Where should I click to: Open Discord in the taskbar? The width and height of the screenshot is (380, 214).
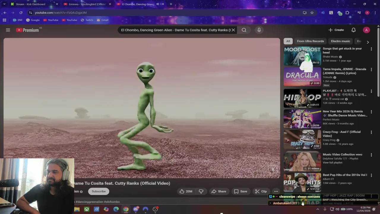click(x=136, y=209)
